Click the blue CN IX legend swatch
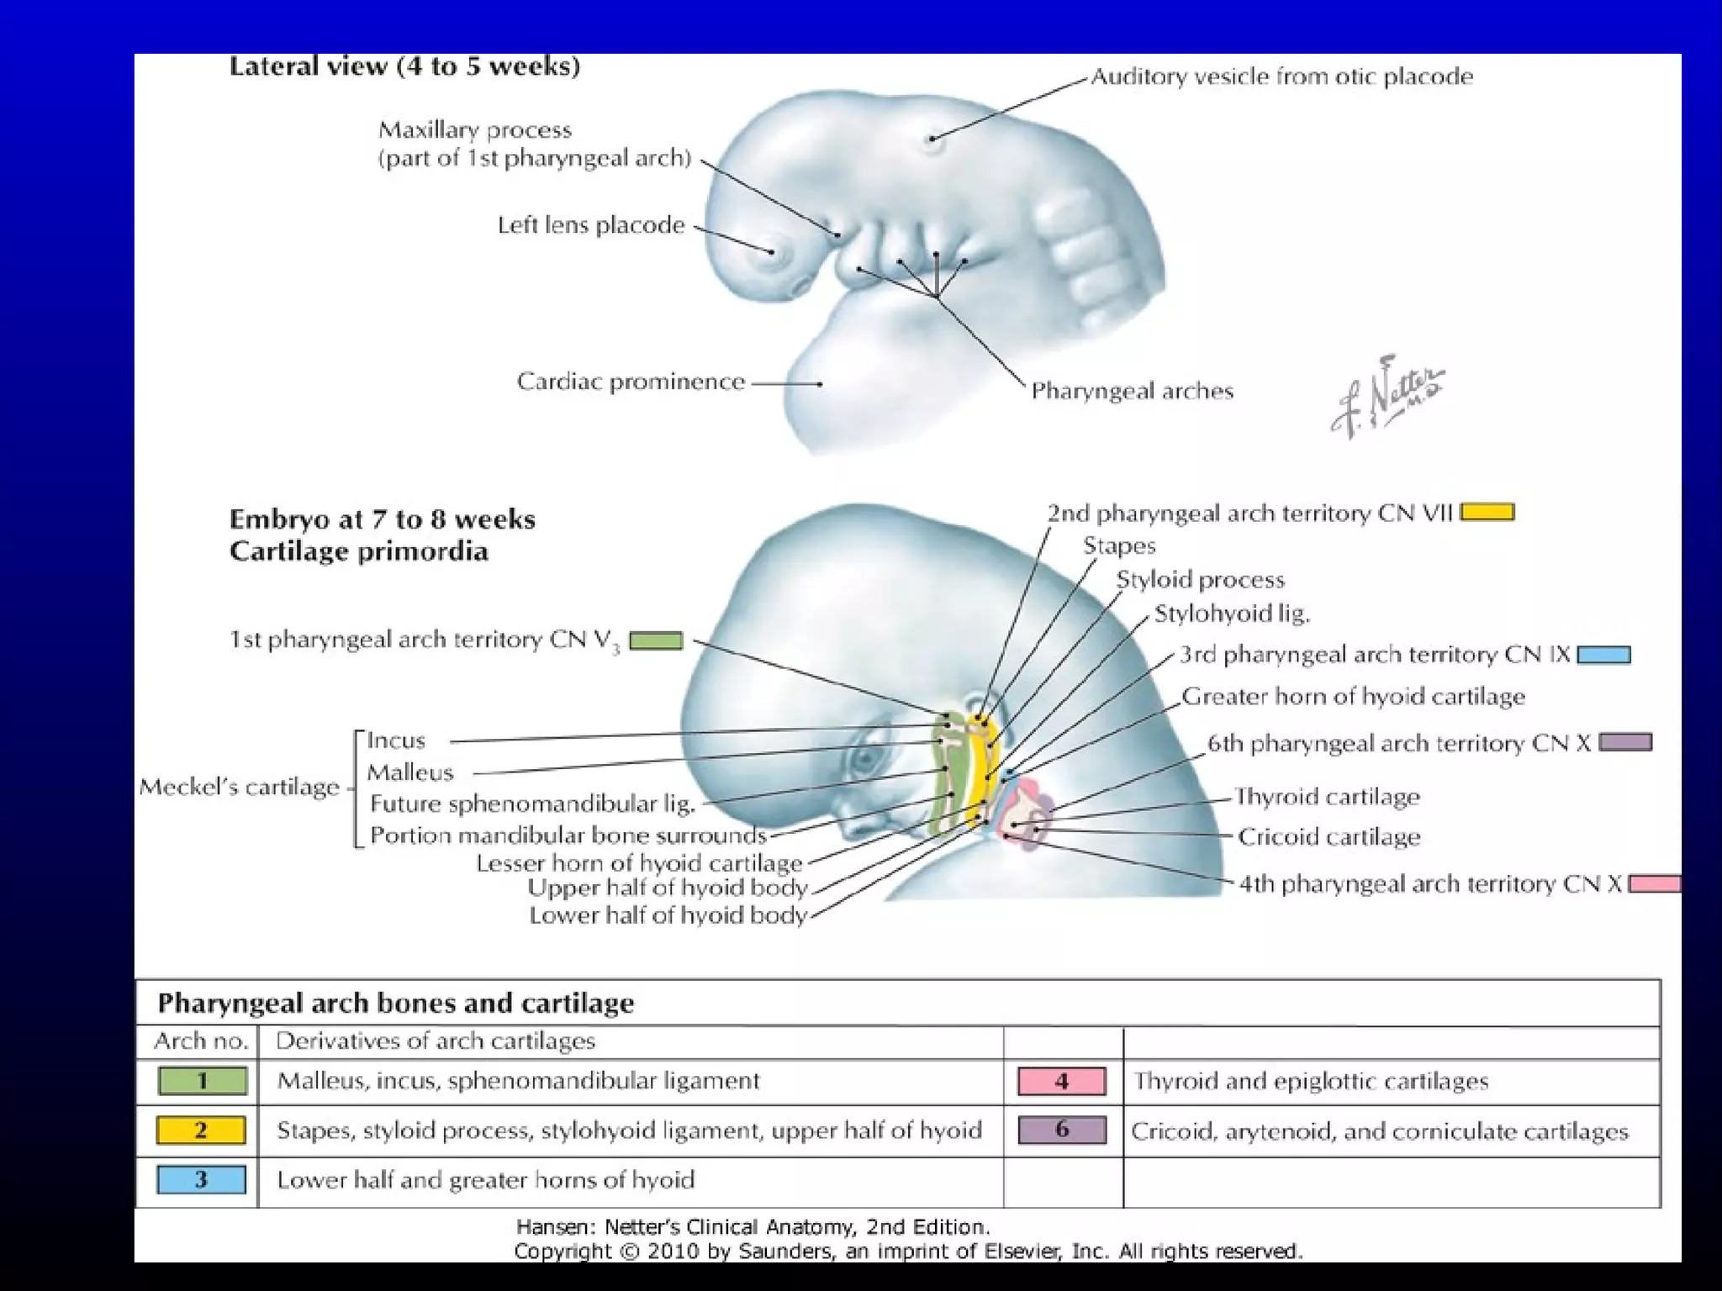 1603,655
